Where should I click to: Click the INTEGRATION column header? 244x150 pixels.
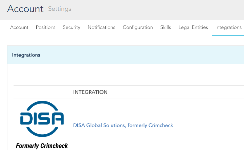point(90,92)
